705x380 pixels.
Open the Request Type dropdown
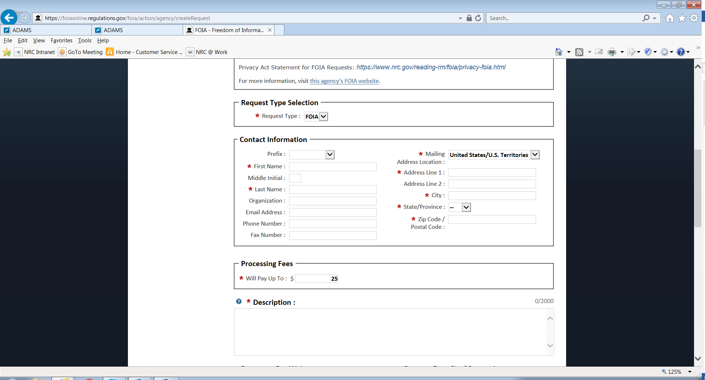click(316, 116)
